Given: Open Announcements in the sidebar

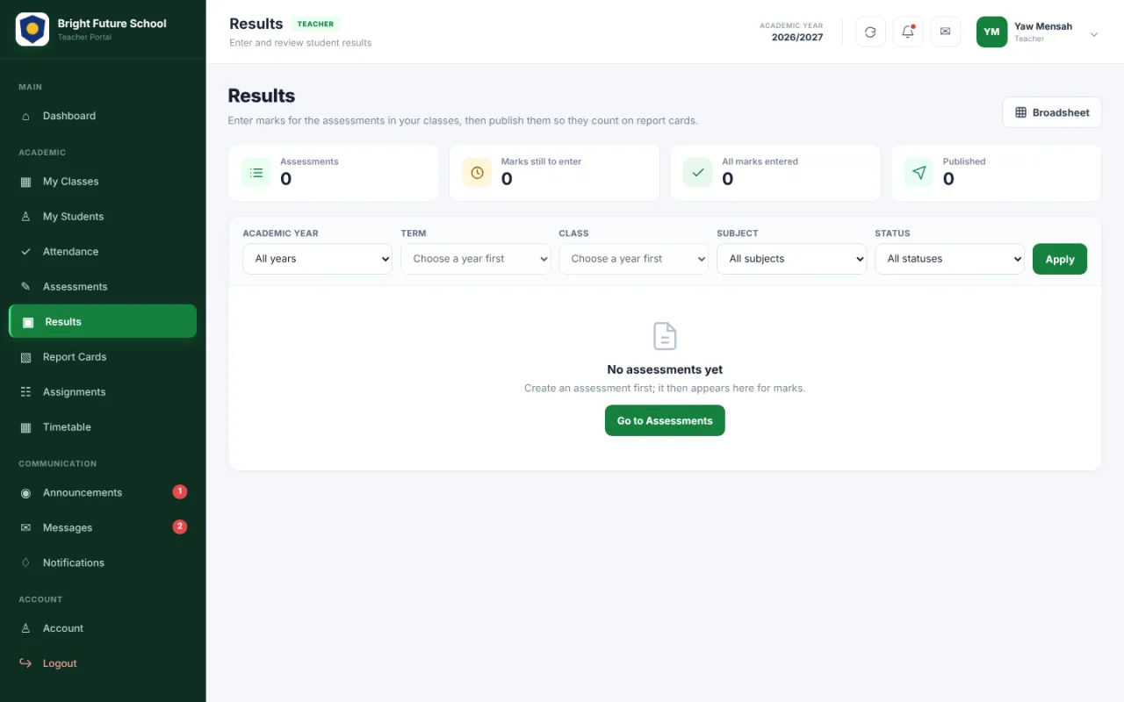Looking at the screenshot, I should pos(103,493).
